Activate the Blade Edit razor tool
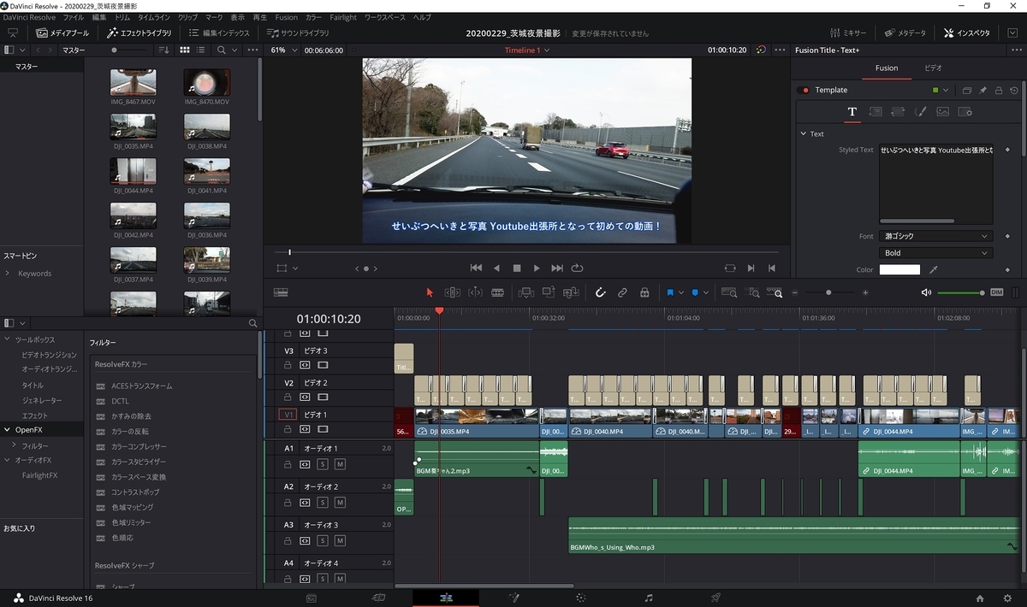This screenshot has height=607, width=1027. point(497,292)
